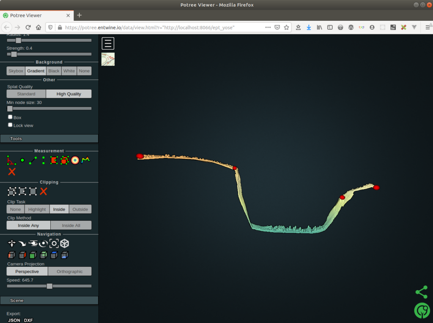Switch to helicopter navigation controls
This screenshot has height=323, width=433.
coord(33,244)
